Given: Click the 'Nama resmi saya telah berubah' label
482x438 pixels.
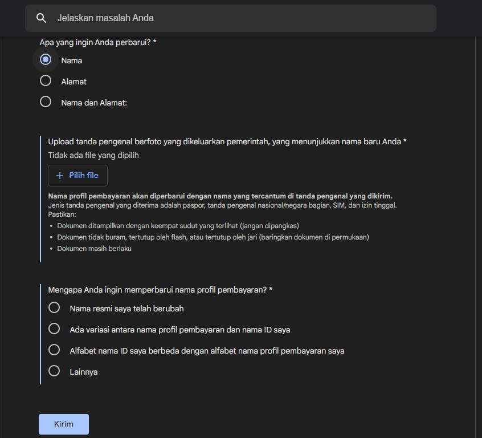Looking at the screenshot, I should click(126, 309).
